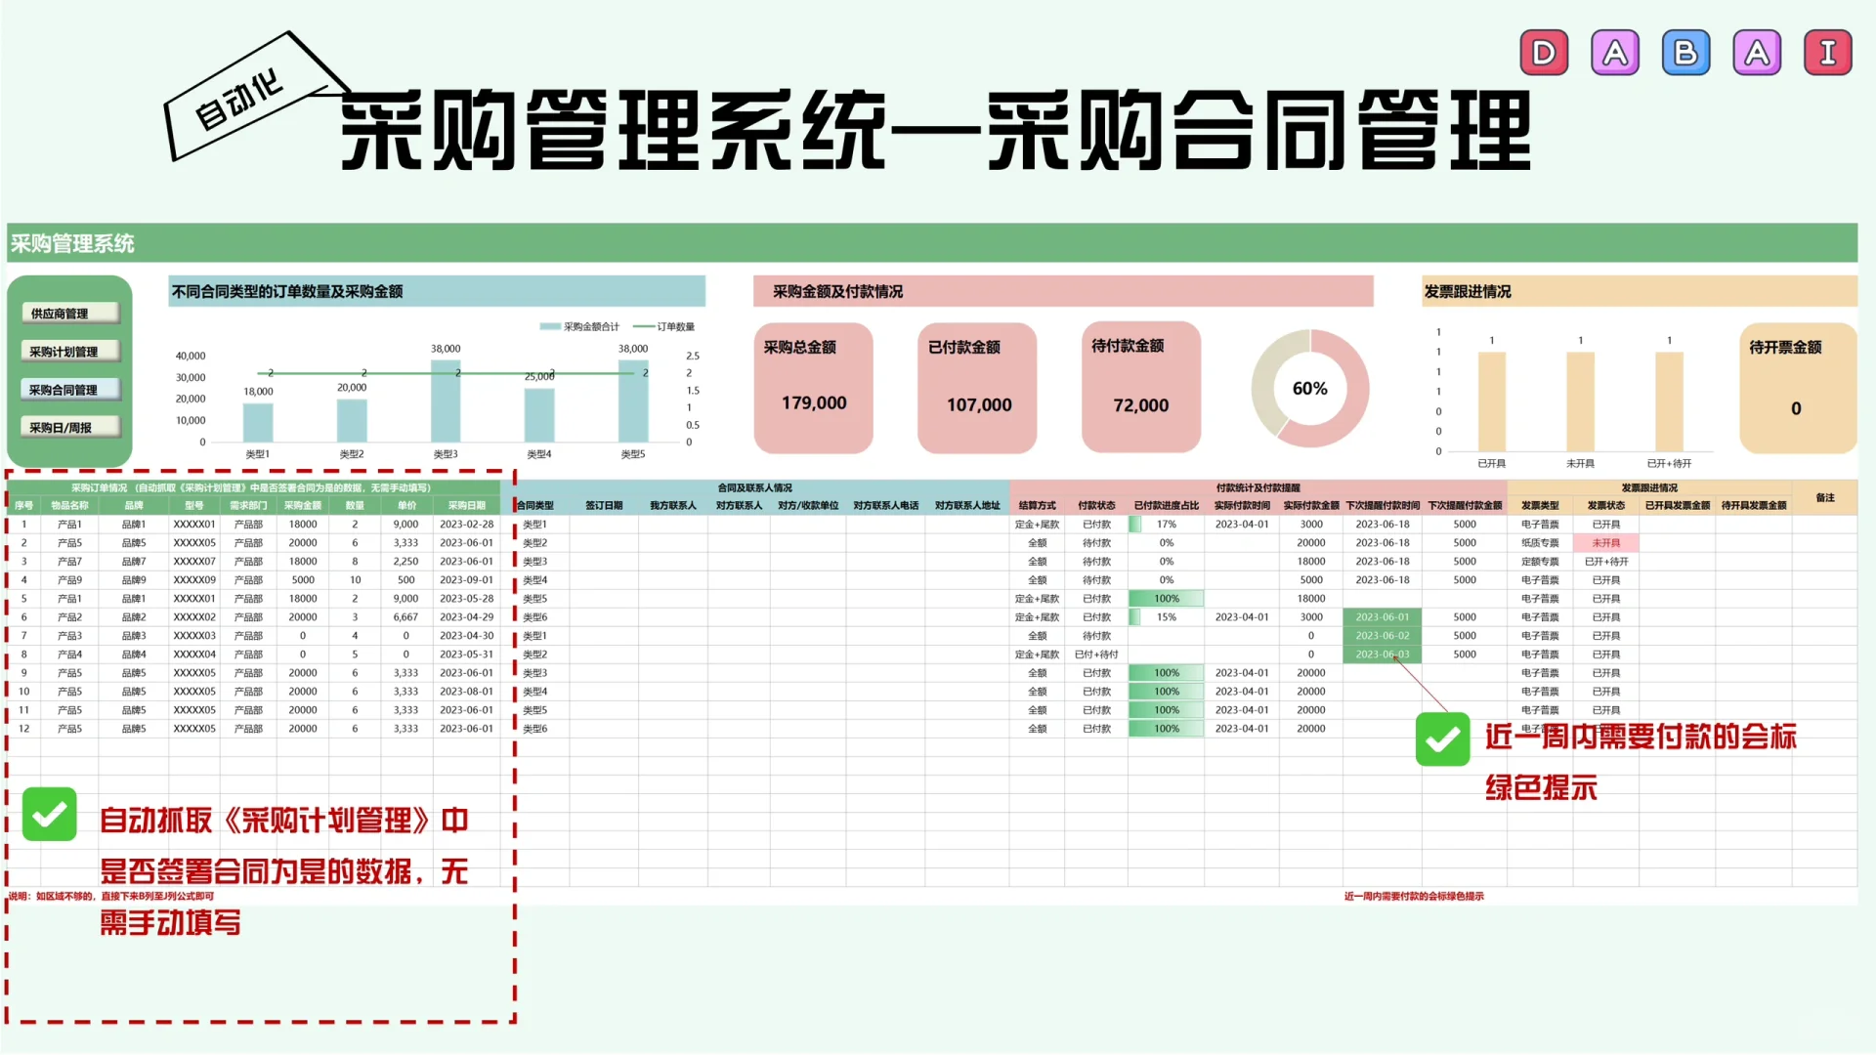Click the 采购总金额 card showing 179,000
The image size is (1876, 1055).
click(x=813, y=388)
